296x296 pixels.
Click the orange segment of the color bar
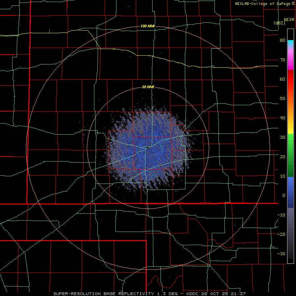290,110
